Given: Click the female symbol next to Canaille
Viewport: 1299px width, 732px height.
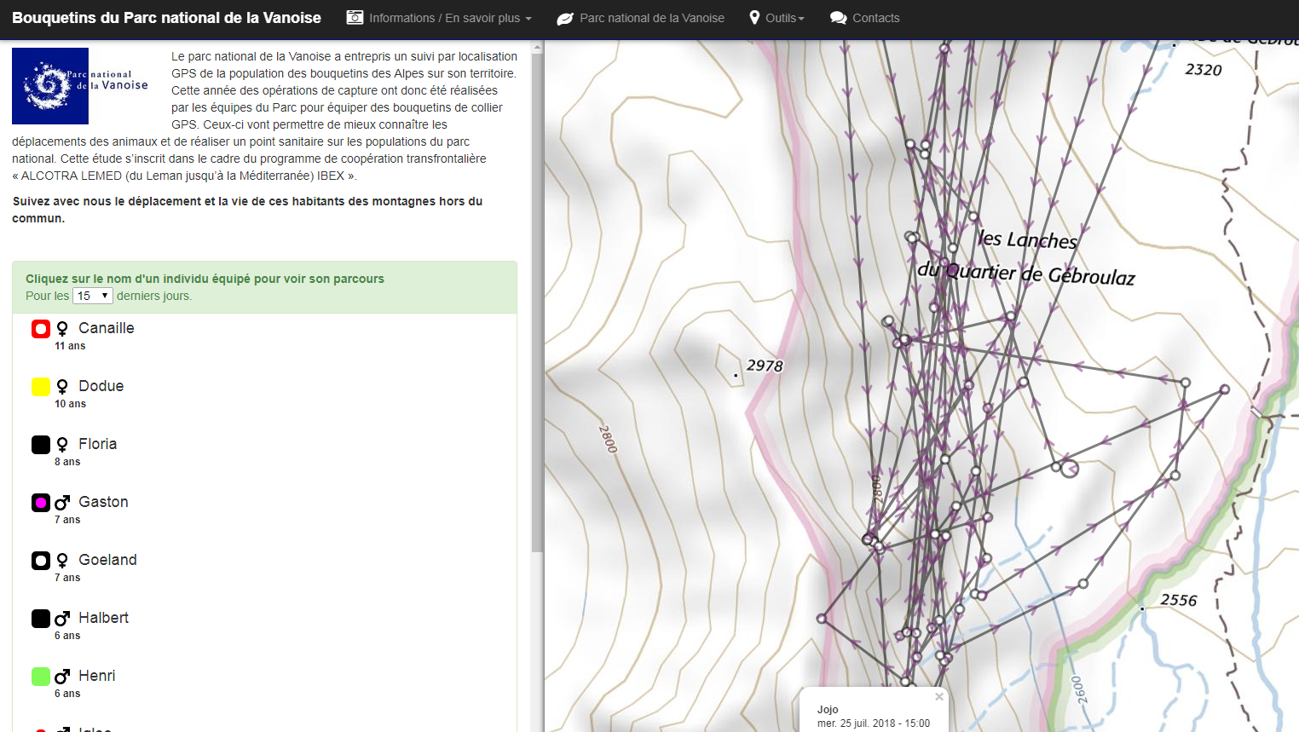Looking at the screenshot, I should click(x=62, y=329).
